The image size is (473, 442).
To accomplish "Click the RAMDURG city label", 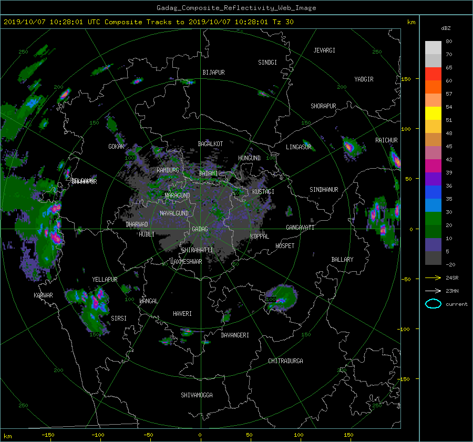I will point(168,170).
